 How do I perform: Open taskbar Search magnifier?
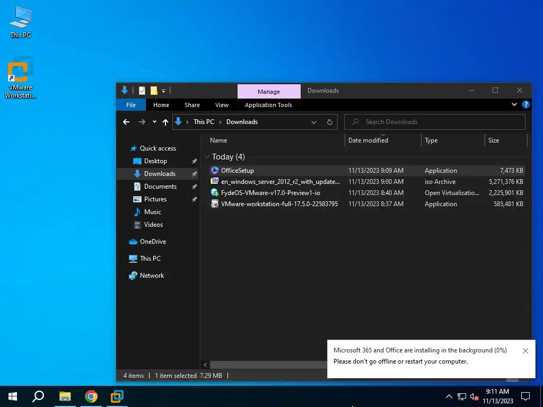(38, 396)
